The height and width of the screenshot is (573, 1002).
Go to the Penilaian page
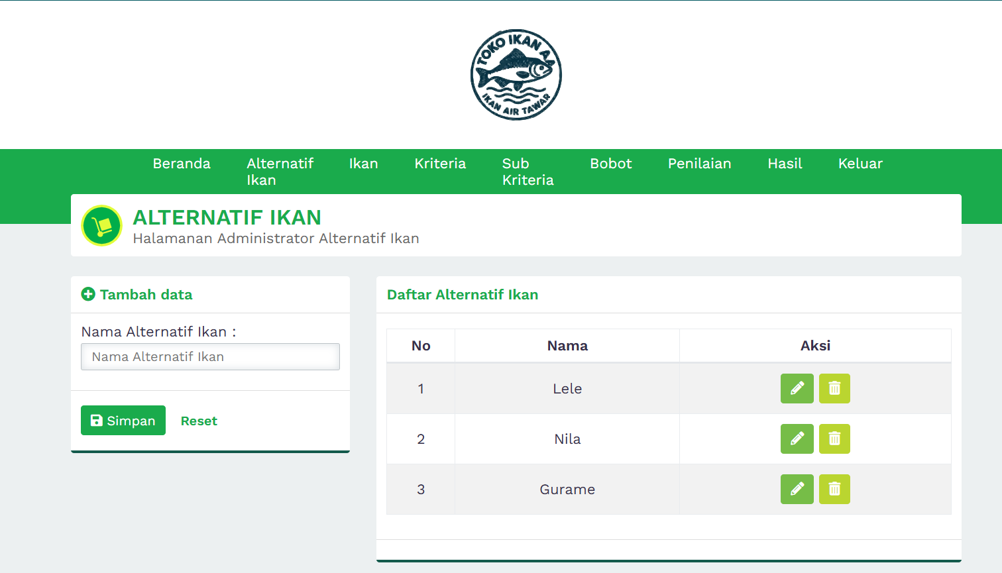coord(699,164)
